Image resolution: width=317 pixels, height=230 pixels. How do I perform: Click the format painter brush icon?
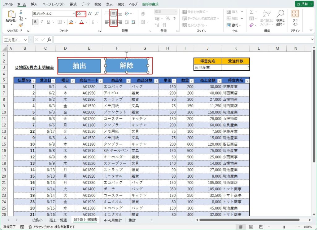[21, 25]
